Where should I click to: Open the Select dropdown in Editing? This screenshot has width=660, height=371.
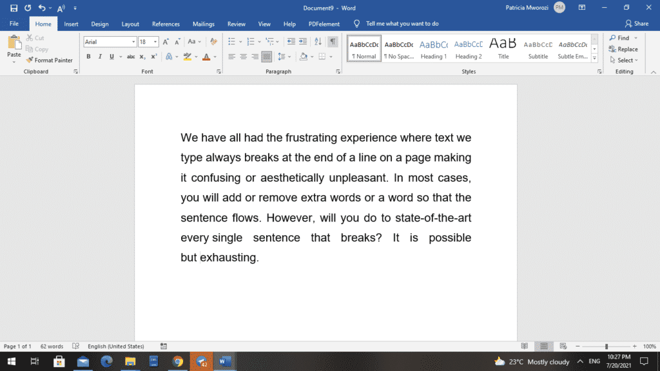click(624, 60)
